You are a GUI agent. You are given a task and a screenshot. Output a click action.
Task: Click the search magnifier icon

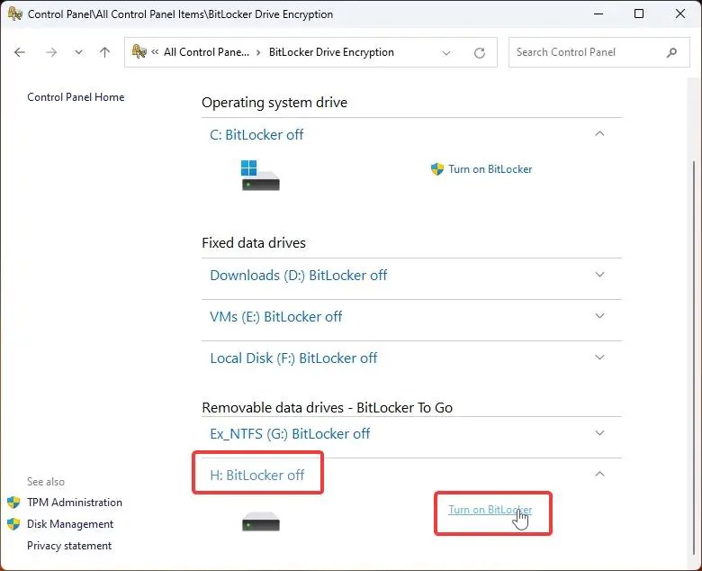pyautogui.click(x=671, y=52)
